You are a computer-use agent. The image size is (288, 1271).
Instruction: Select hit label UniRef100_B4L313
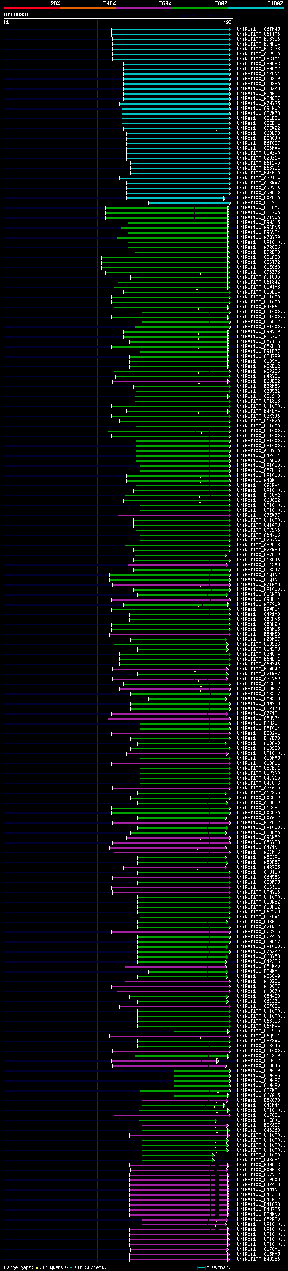[258, 1195]
